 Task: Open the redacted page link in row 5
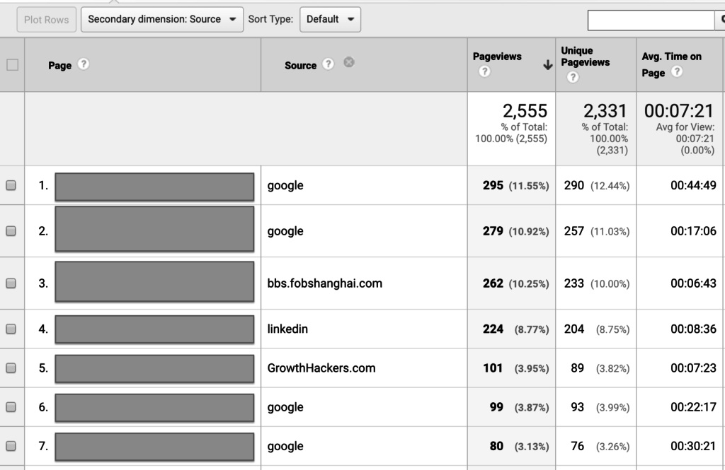pyautogui.click(x=154, y=369)
